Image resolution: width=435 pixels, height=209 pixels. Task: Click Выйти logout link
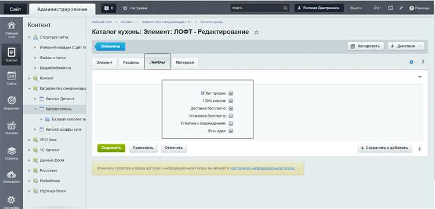(x=356, y=8)
